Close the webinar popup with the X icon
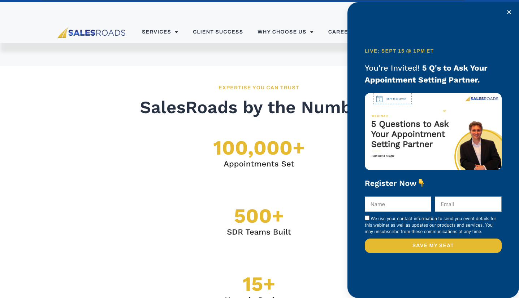The image size is (519, 298). (509, 12)
